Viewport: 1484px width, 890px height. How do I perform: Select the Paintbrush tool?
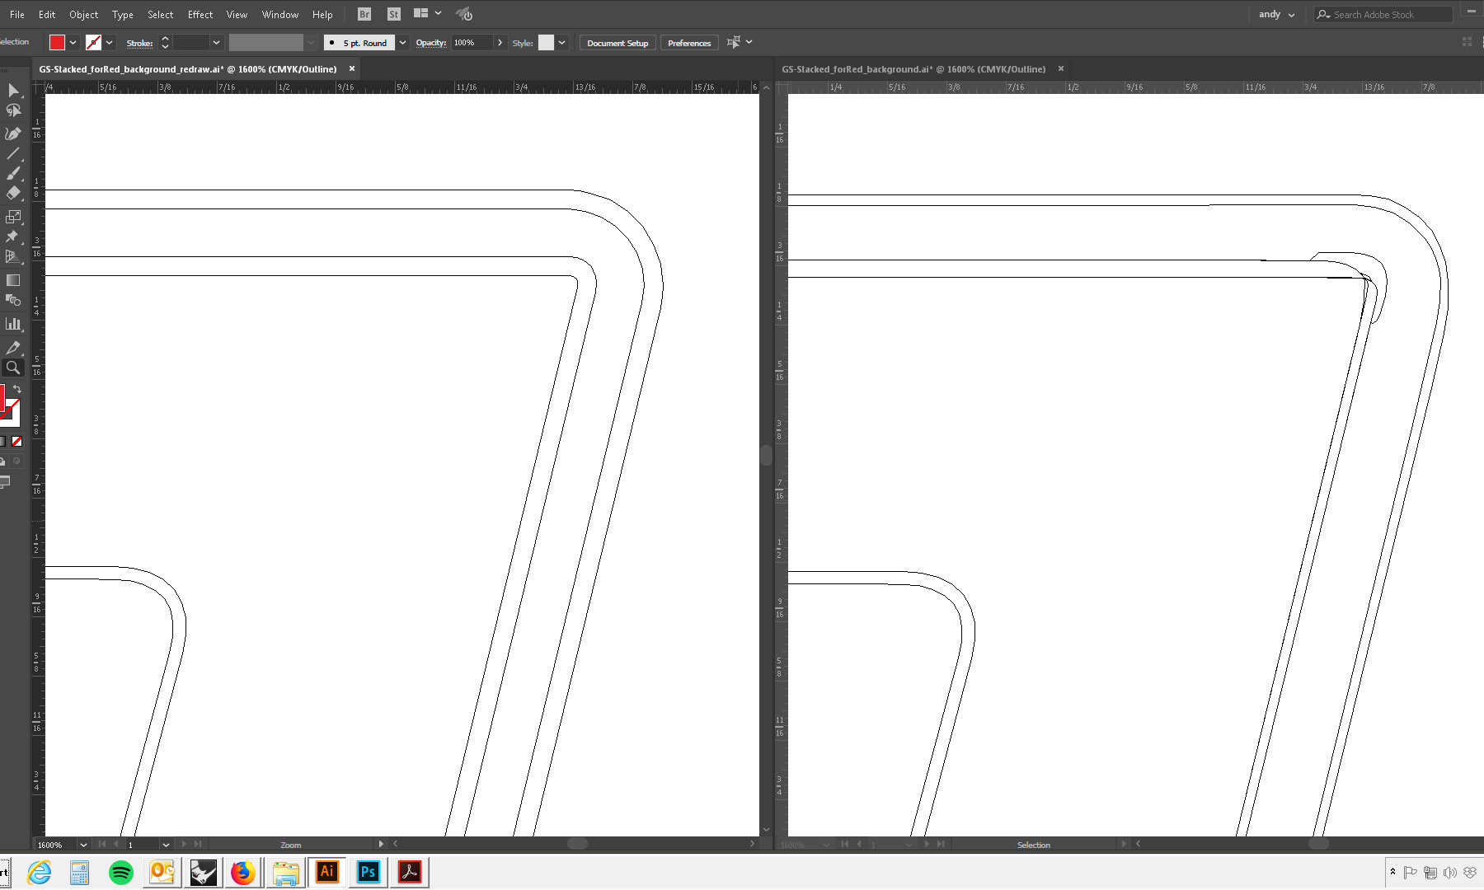click(13, 173)
